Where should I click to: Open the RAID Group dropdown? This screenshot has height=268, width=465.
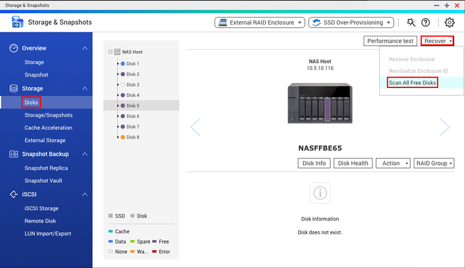[434, 164]
